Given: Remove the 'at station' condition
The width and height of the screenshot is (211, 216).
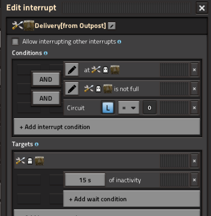Looking at the screenshot, I should pyautogui.click(x=194, y=70).
